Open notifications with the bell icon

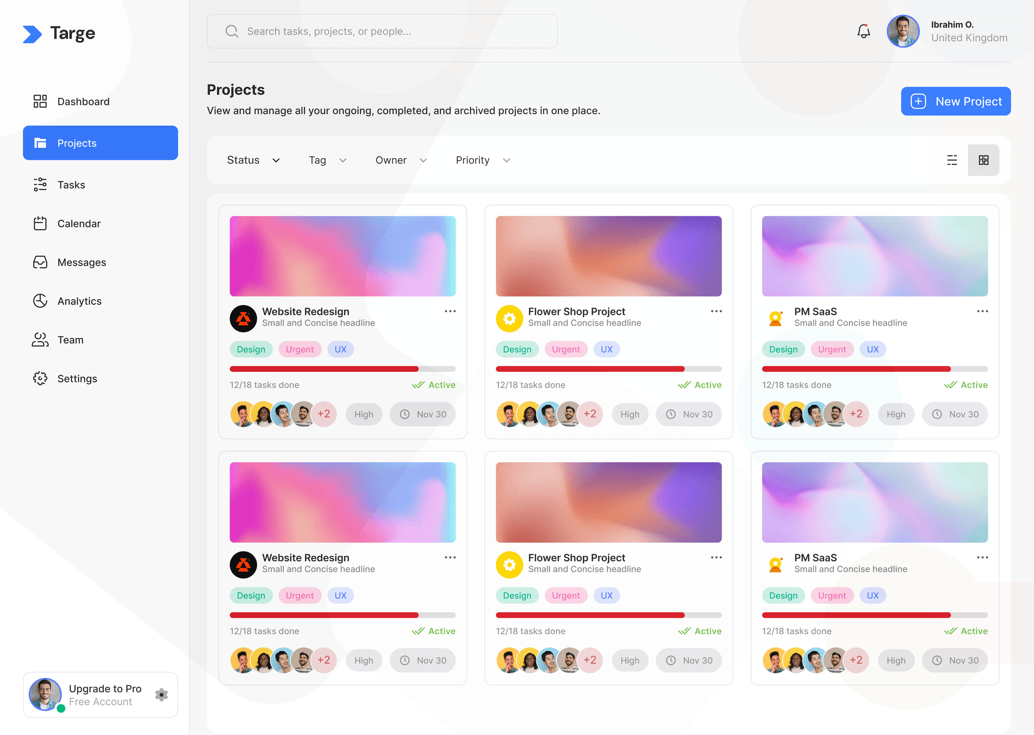pos(863,31)
